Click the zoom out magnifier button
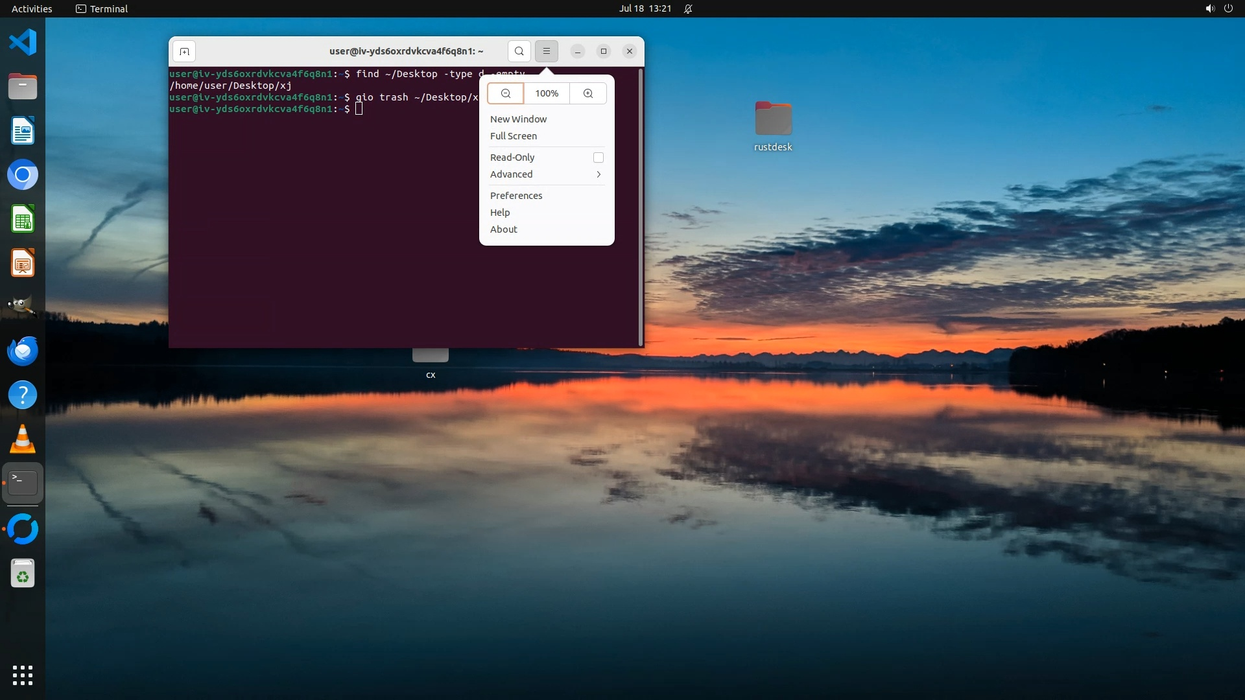 click(506, 93)
